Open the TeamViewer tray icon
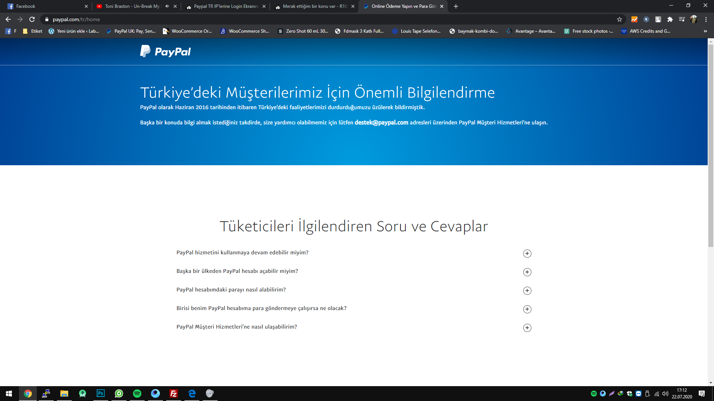The height and width of the screenshot is (401, 714). click(639, 394)
